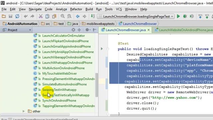This screenshot has height=120, width=213.
Task: Open the Analyze menu
Action: [61, 9]
